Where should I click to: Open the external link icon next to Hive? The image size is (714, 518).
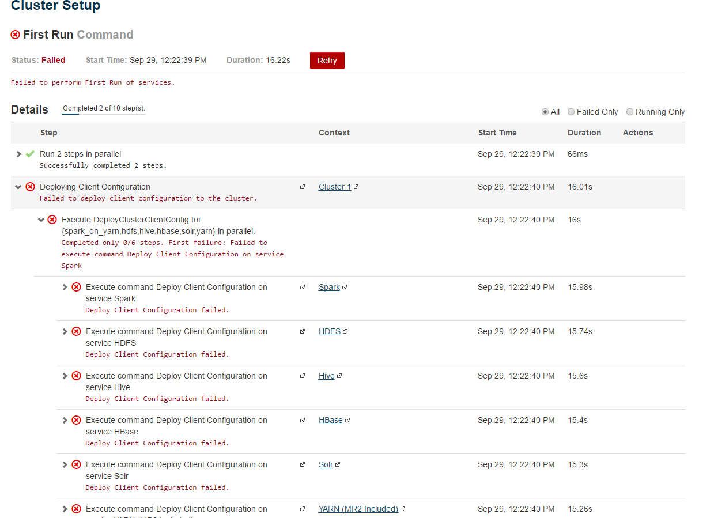tap(340, 375)
